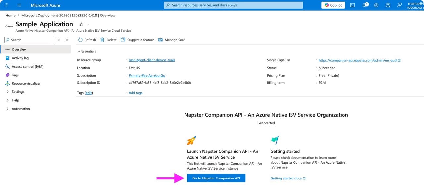Open Getting started docs link
Screen dimensions: 424x194
pyautogui.click(x=288, y=178)
